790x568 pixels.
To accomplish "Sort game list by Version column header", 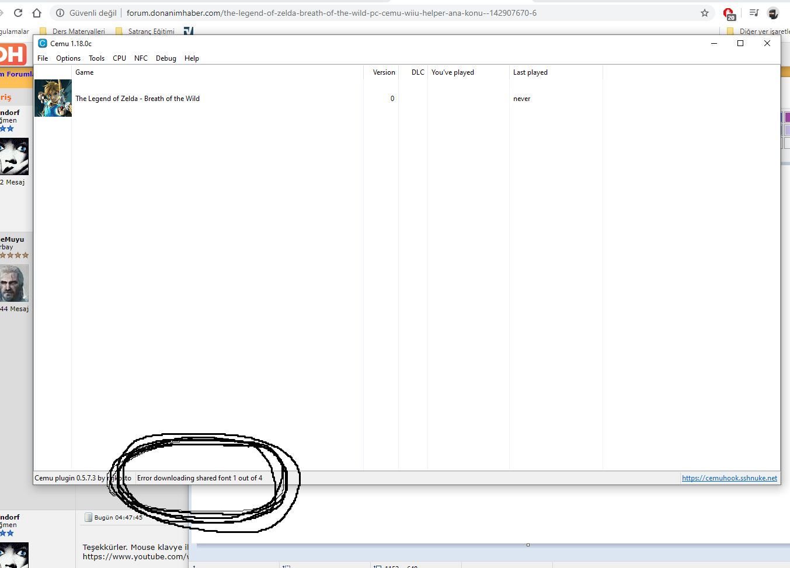I will click(x=381, y=72).
